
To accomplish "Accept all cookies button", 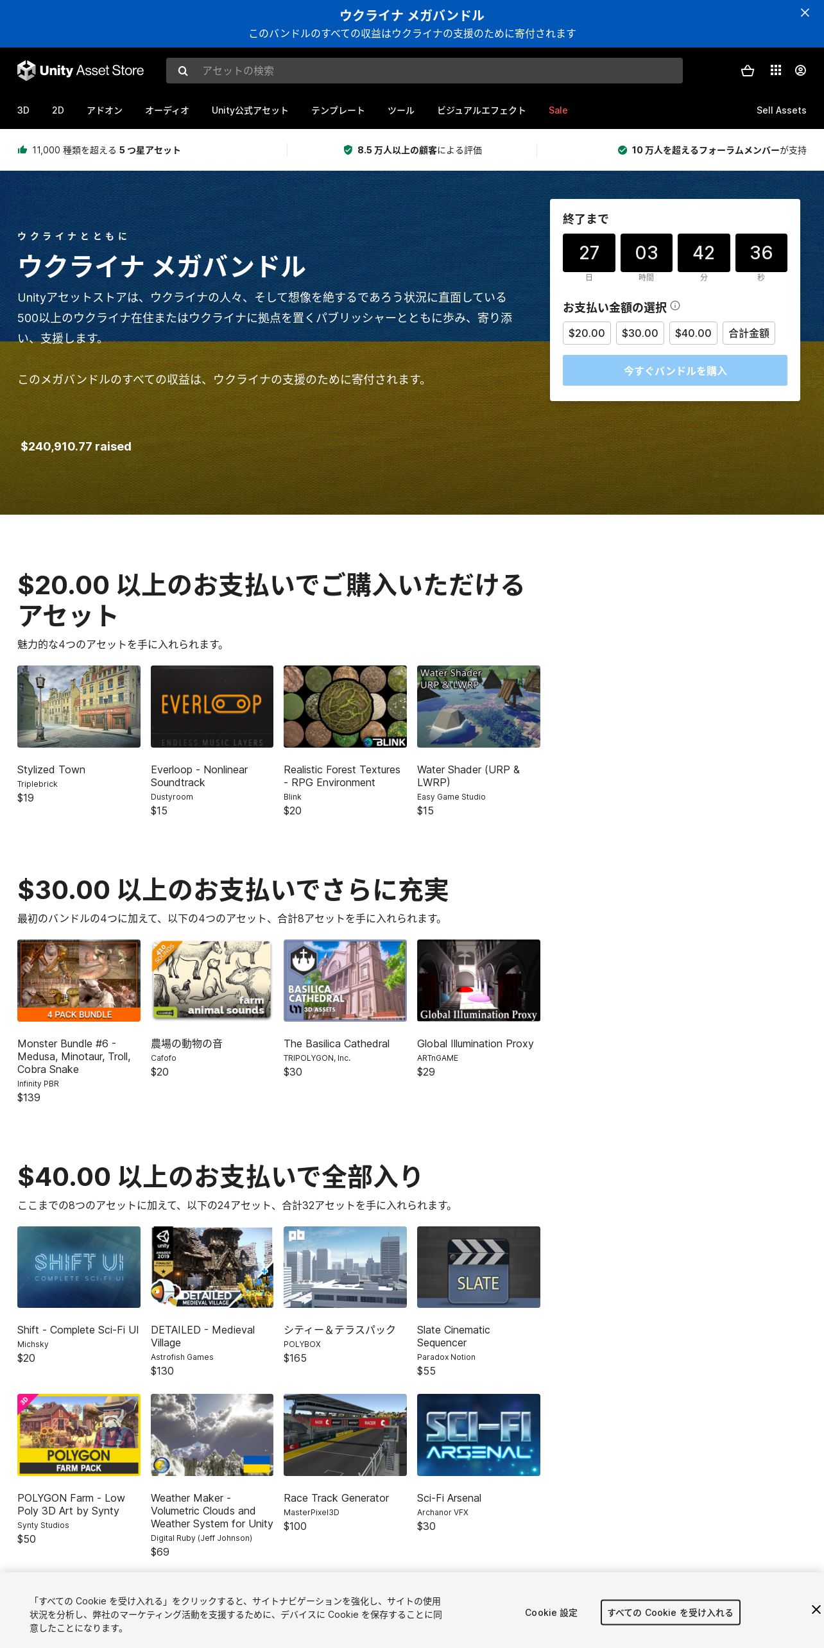I will pyautogui.click(x=670, y=1612).
